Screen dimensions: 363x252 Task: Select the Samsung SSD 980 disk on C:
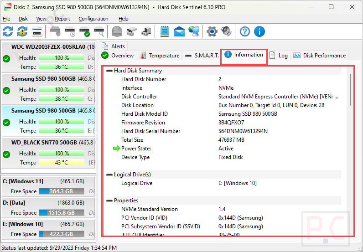48,88
